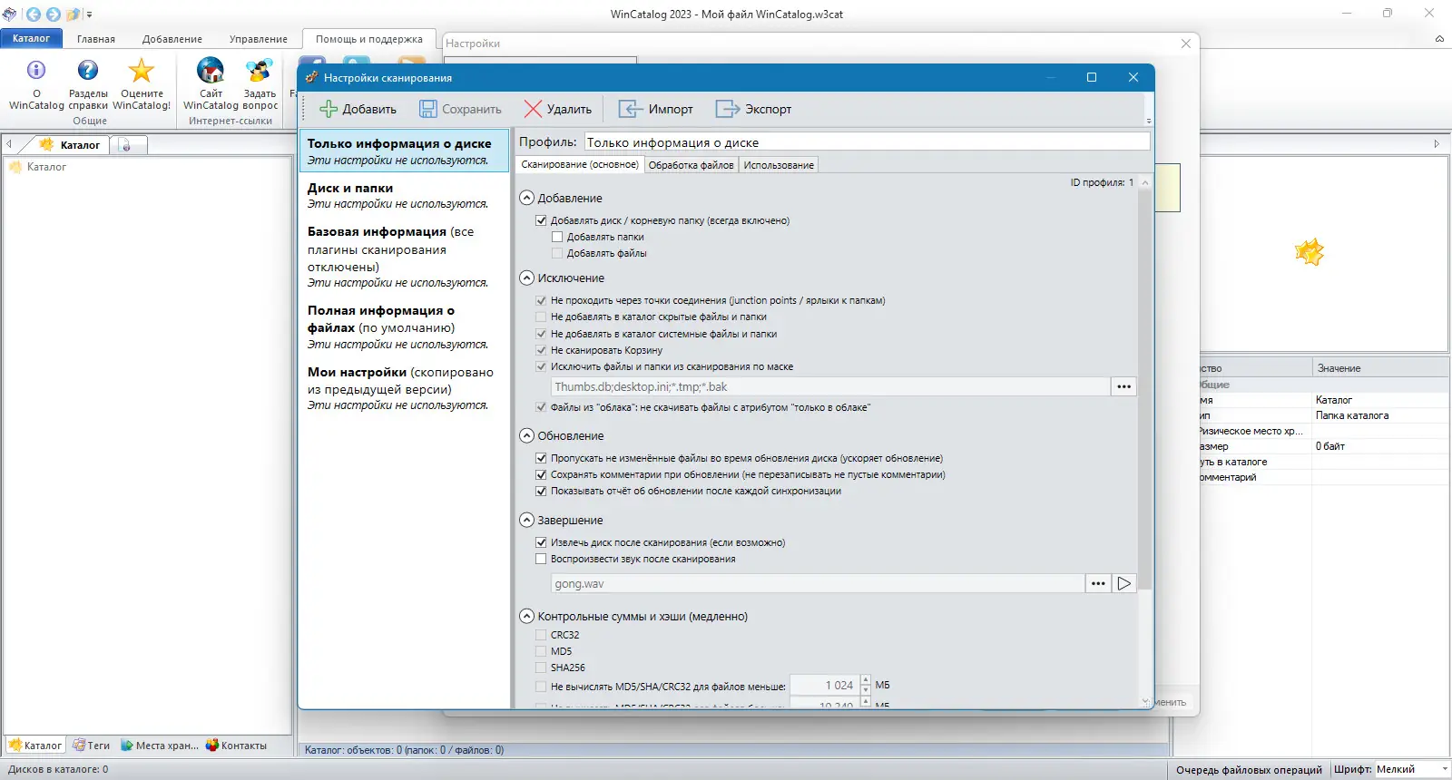Click the Add profile plus icon
Image resolution: width=1452 pixels, height=780 pixels.
point(329,109)
